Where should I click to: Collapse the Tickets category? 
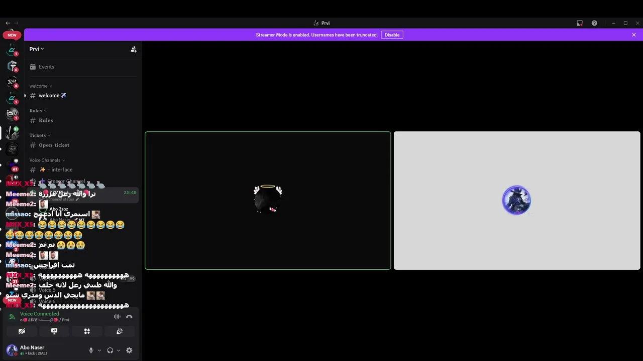(x=40, y=135)
